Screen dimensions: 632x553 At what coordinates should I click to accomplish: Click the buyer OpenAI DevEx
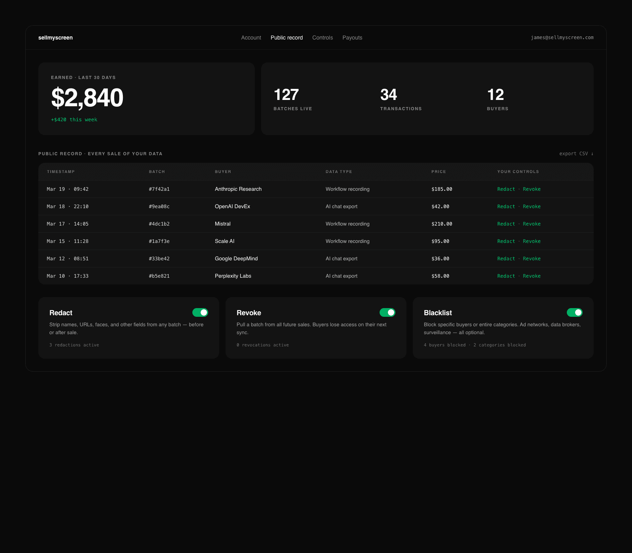click(x=232, y=207)
